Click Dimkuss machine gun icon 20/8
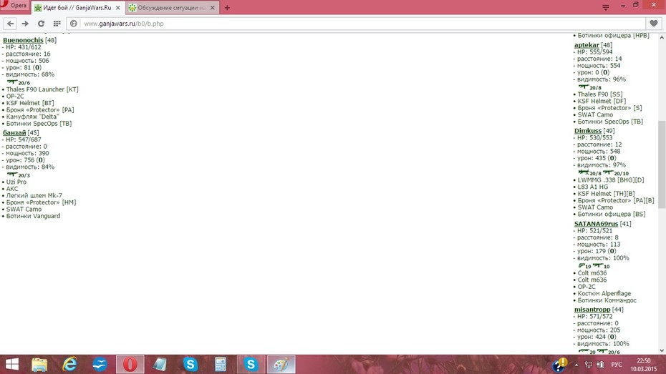666x374 pixels. pos(584,172)
